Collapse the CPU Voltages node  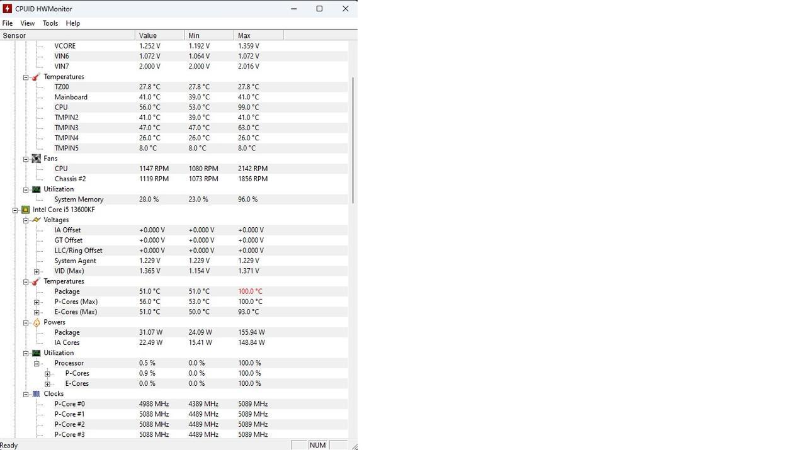point(26,220)
